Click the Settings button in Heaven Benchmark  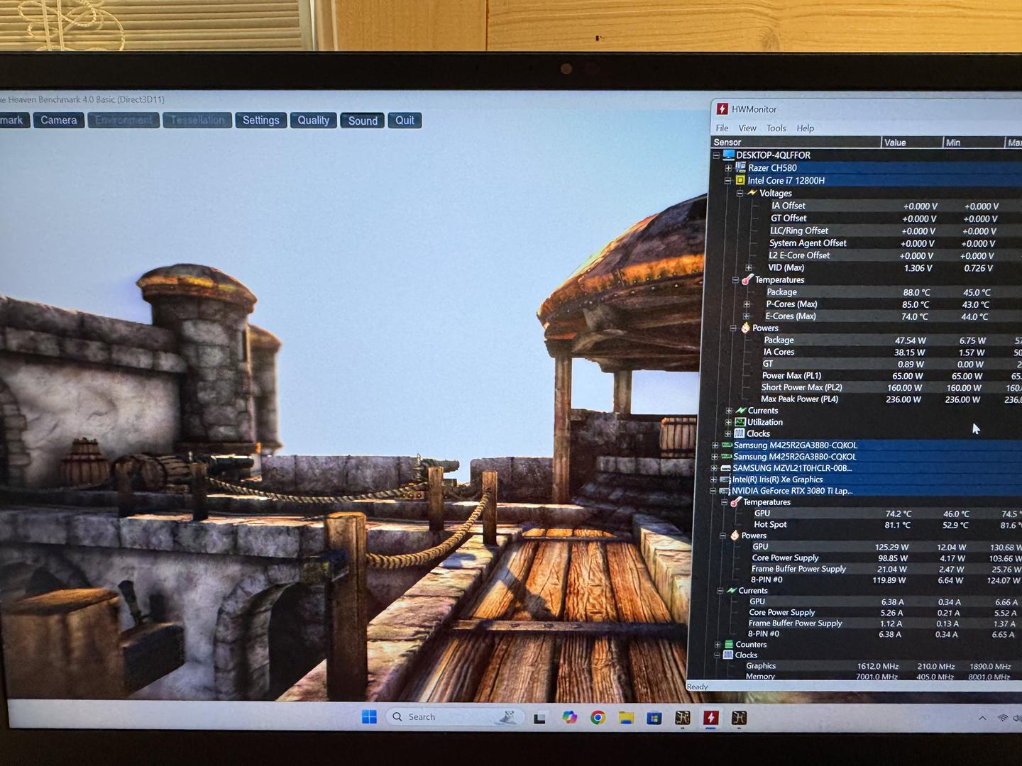(x=260, y=121)
